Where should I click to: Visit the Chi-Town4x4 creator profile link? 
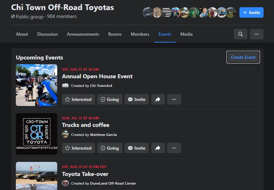coord(101,86)
